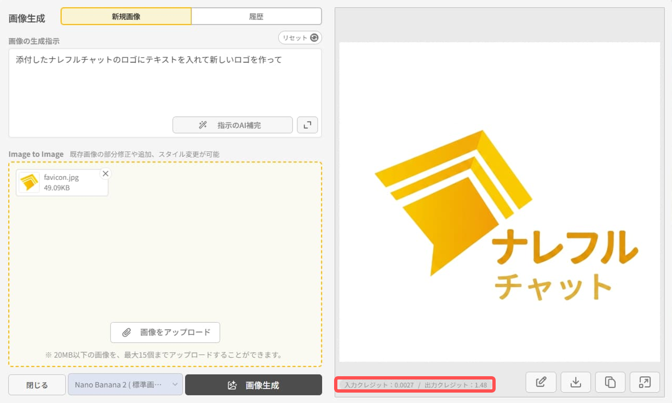Click the 入力クレジット：0.0027 text
The image size is (672, 403).
point(379,385)
